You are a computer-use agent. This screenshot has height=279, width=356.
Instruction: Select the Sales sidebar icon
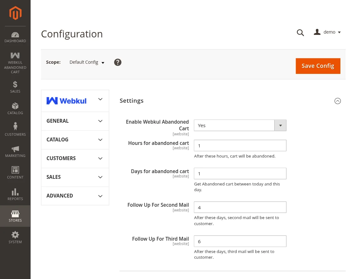point(15,87)
